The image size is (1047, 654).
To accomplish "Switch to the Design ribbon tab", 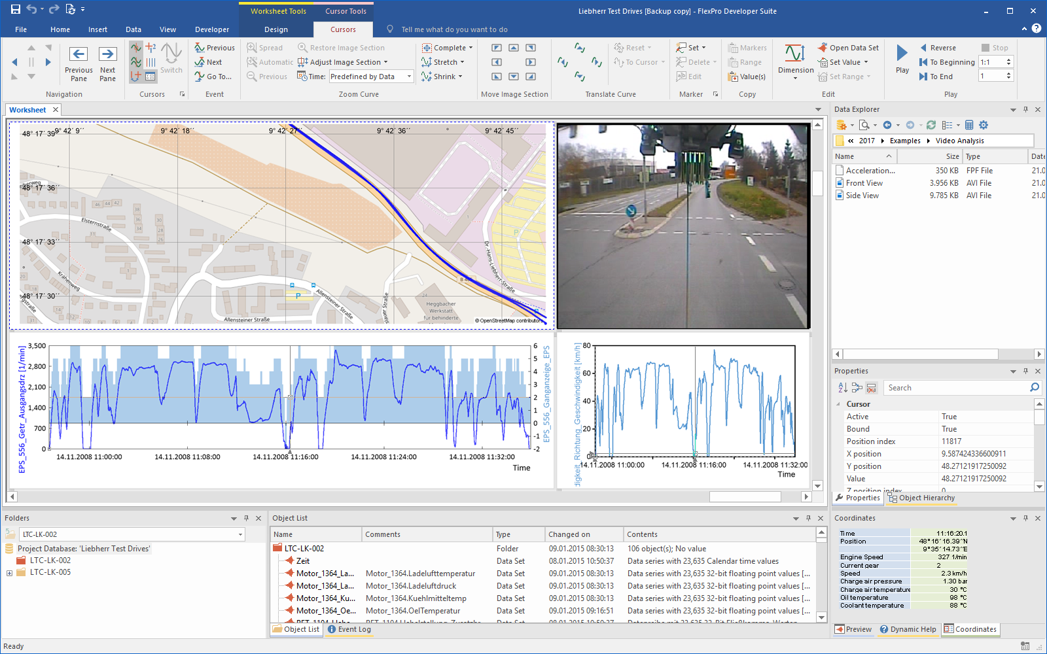I will 276,29.
